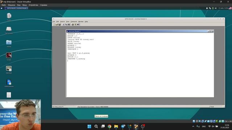Open the Search menu in GPSS World
This screenshot has height=130, width=232.
(62, 22)
